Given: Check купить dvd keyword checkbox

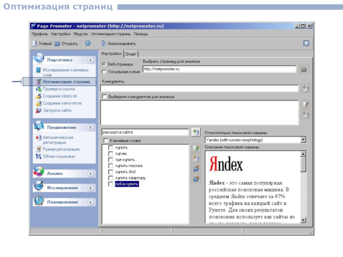Looking at the screenshot, I should [111, 172].
